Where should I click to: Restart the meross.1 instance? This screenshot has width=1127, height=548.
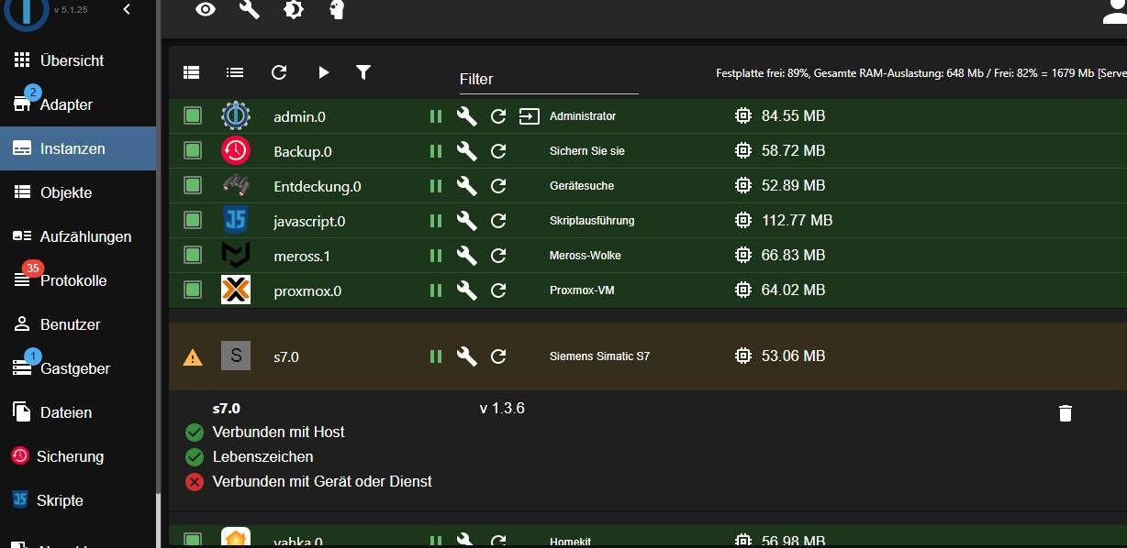pyautogui.click(x=498, y=256)
